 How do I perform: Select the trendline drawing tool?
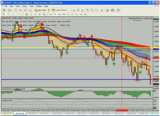pyautogui.click(x=22, y=14)
